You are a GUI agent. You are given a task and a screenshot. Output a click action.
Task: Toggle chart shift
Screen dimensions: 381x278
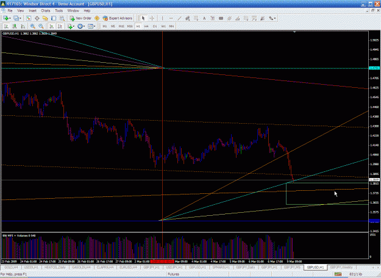[60, 26]
